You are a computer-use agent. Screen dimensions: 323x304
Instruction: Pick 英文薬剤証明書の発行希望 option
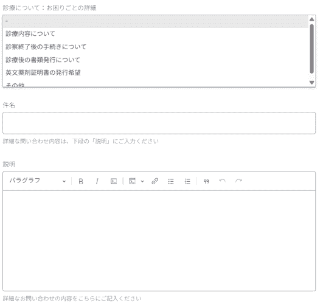[x=156, y=73]
